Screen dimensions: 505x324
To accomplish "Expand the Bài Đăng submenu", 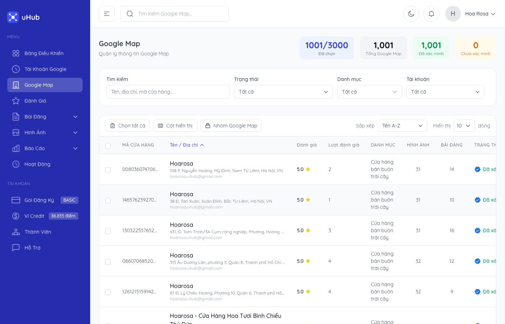I will click(75, 117).
